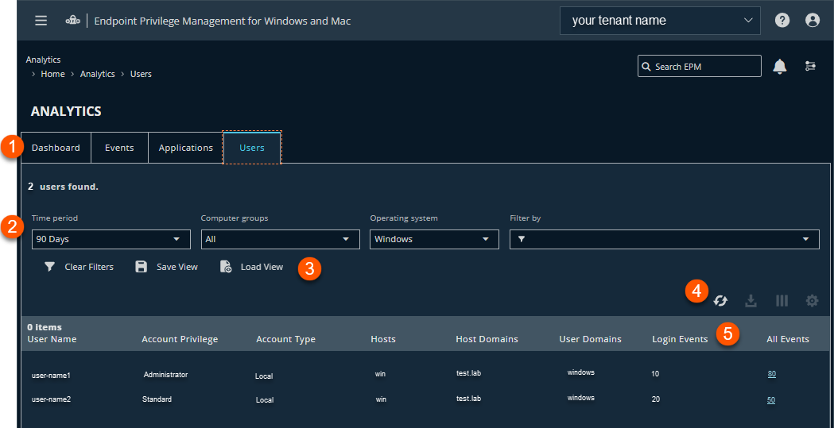Open the Time period 90 Days dropdown
Screen dimensions: 834x428
tap(111, 240)
